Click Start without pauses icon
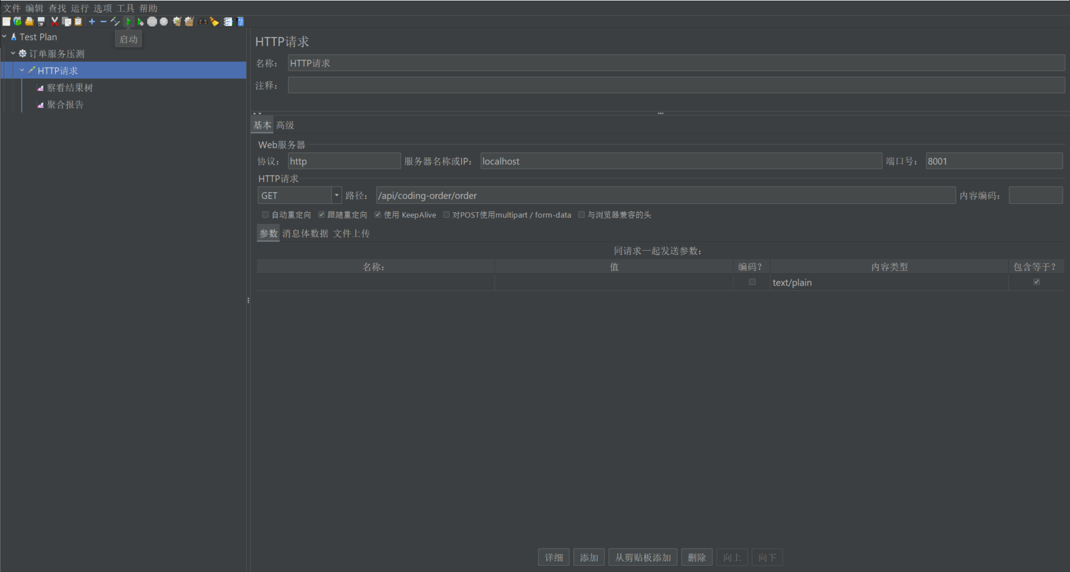Screen dimensions: 1070x572 coord(140,22)
